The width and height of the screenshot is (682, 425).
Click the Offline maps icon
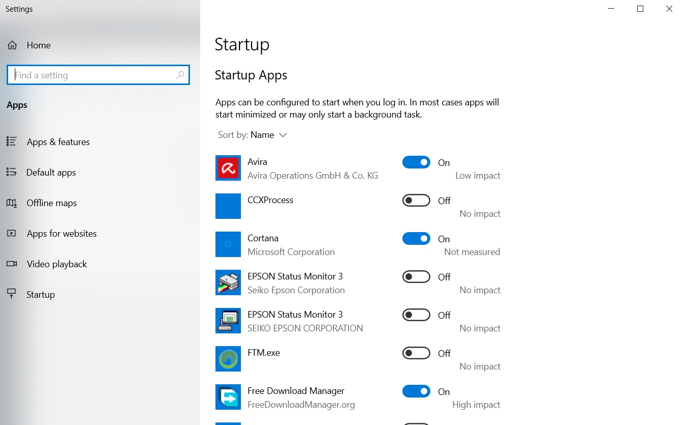click(12, 203)
